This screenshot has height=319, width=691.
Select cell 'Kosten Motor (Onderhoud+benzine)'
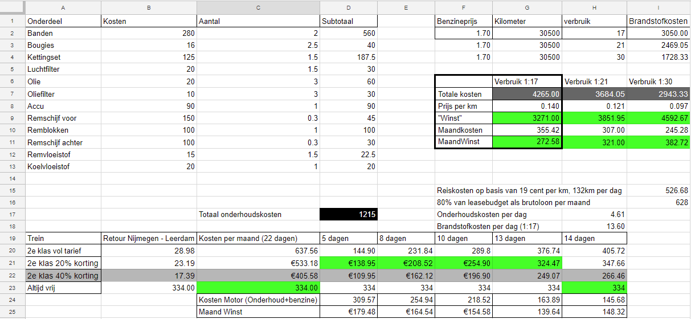click(x=258, y=300)
